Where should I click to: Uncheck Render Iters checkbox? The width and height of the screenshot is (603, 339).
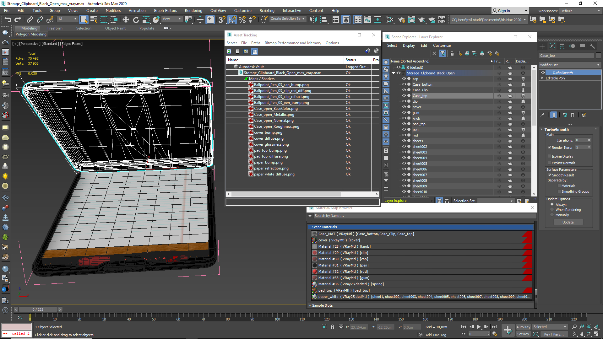(550, 147)
